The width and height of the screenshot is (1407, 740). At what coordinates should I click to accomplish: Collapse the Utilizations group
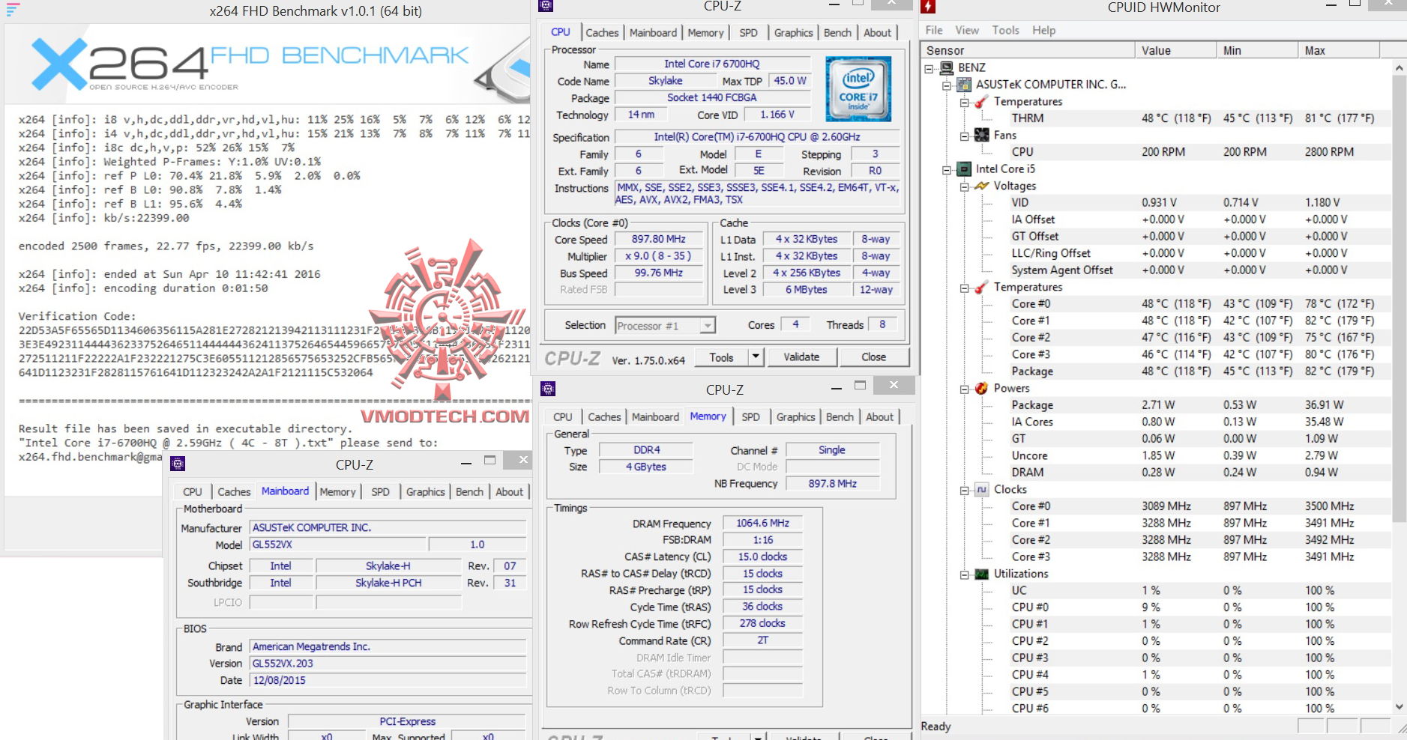(965, 574)
